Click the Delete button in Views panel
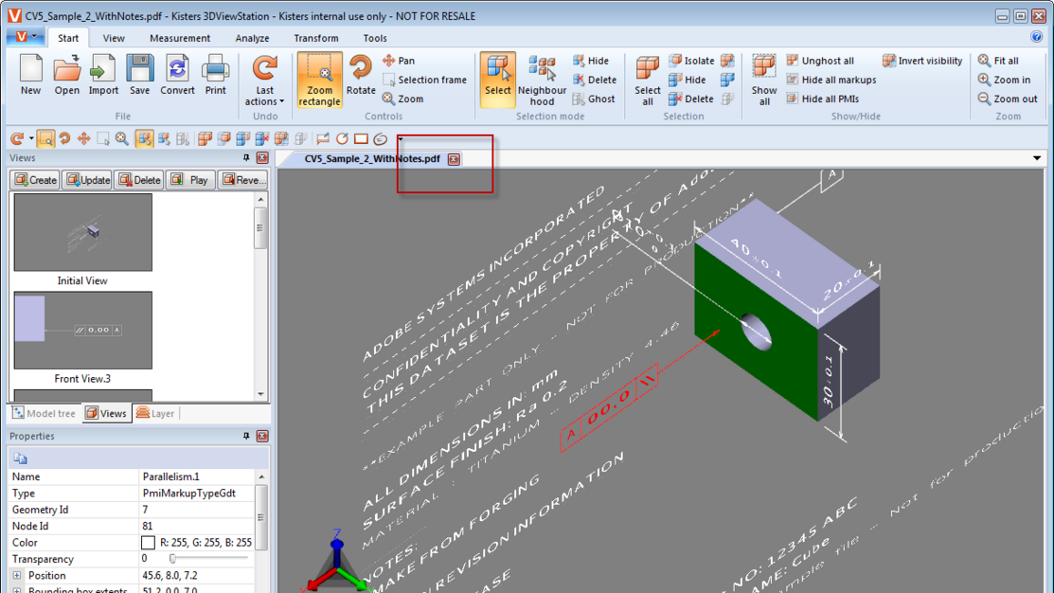The height and width of the screenshot is (593, 1054). point(139,180)
